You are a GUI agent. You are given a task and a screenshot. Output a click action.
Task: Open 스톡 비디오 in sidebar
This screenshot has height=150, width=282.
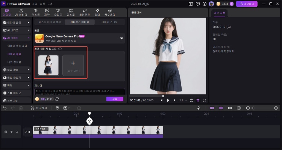tap(17, 93)
